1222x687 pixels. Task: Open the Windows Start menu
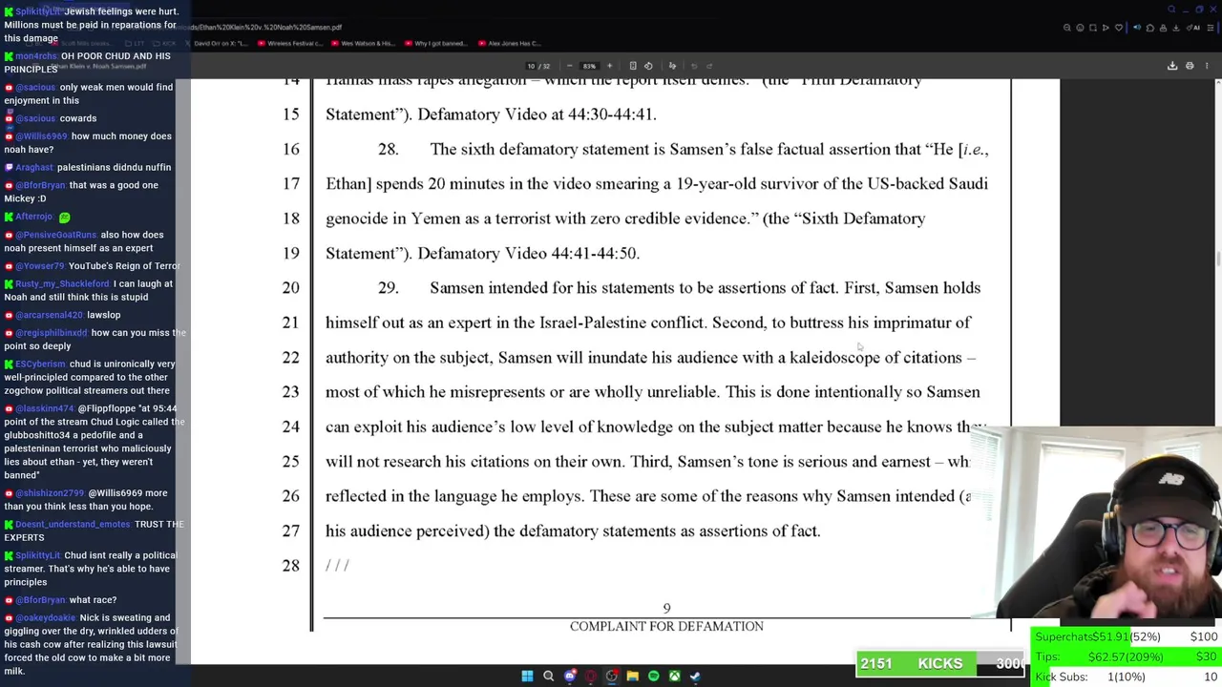click(x=527, y=677)
